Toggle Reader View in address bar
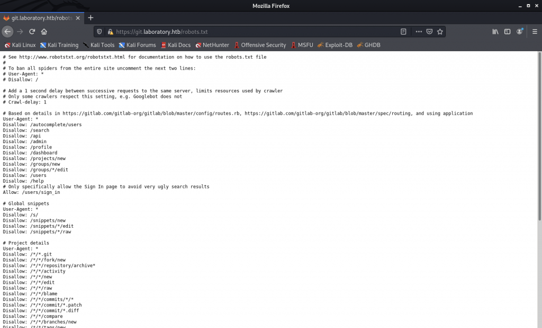This screenshot has height=328, width=542. [403, 32]
